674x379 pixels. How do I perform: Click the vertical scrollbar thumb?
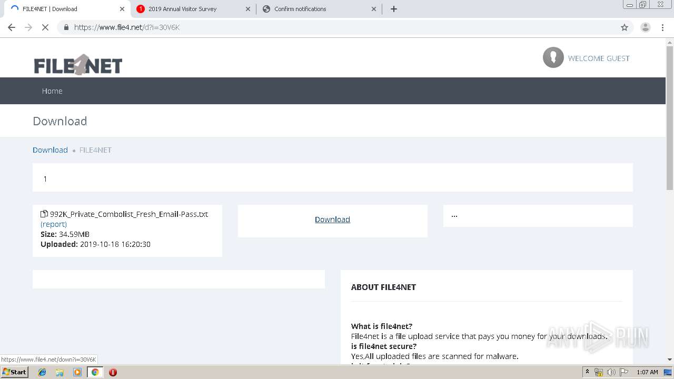[x=670, y=118]
